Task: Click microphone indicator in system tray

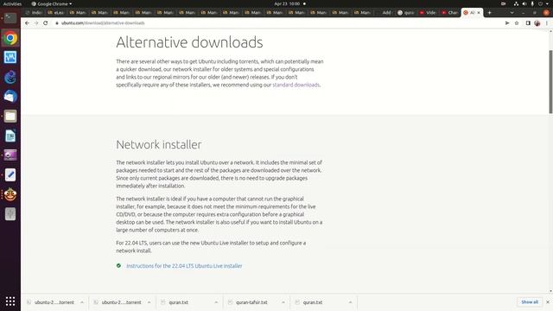Action: tap(532, 3)
